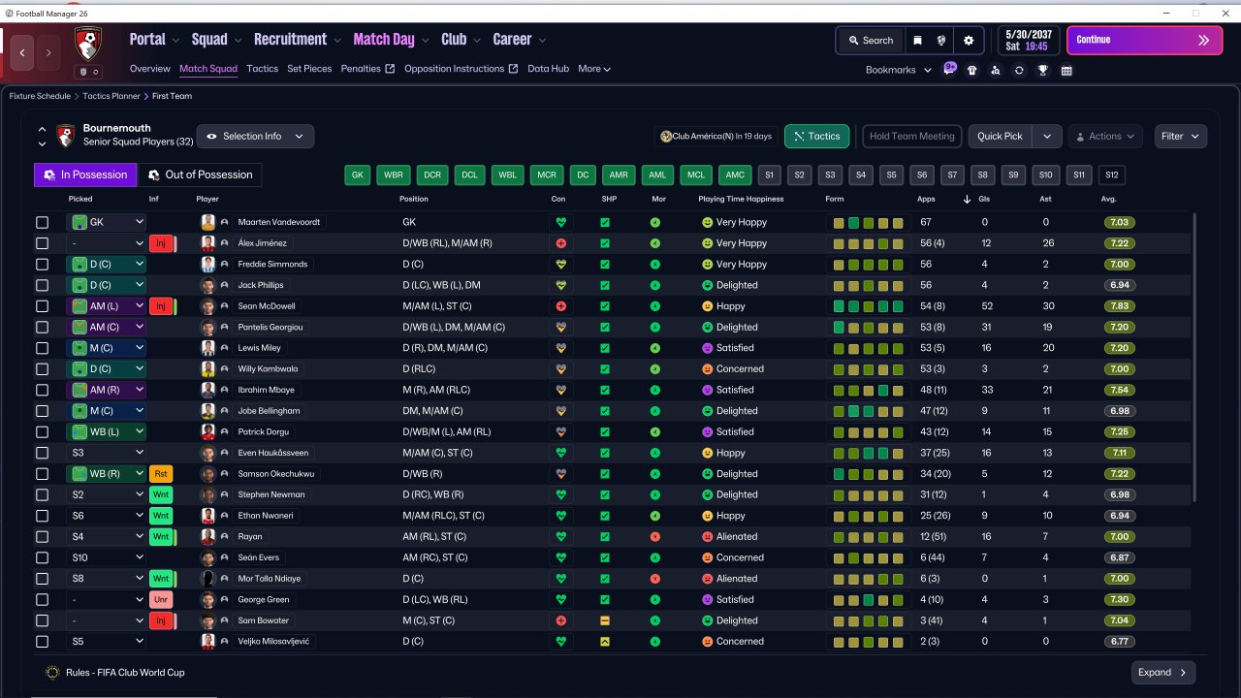Open the Set Pieces tab
Viewport: 1241px width, 698px height.
[x=309, y=69]
